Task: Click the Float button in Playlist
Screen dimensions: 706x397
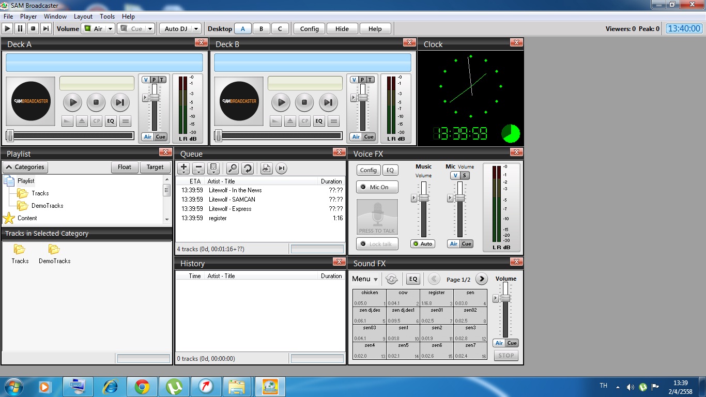Action: (125, 167)
